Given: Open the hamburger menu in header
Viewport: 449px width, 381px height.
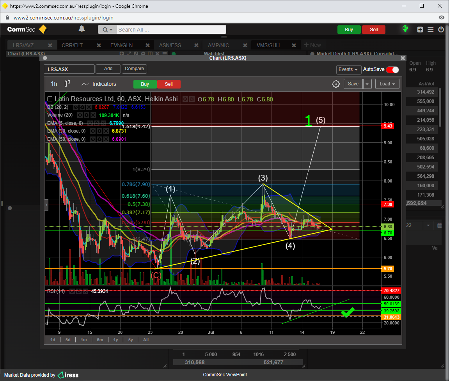Looking at the screenshot, I should coord(431,30).
